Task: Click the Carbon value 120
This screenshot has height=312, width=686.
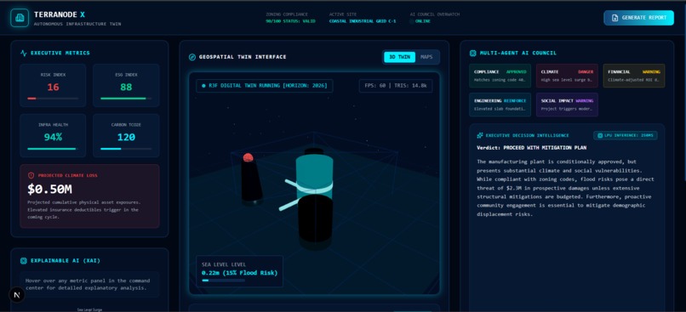Action: [126, 137]
